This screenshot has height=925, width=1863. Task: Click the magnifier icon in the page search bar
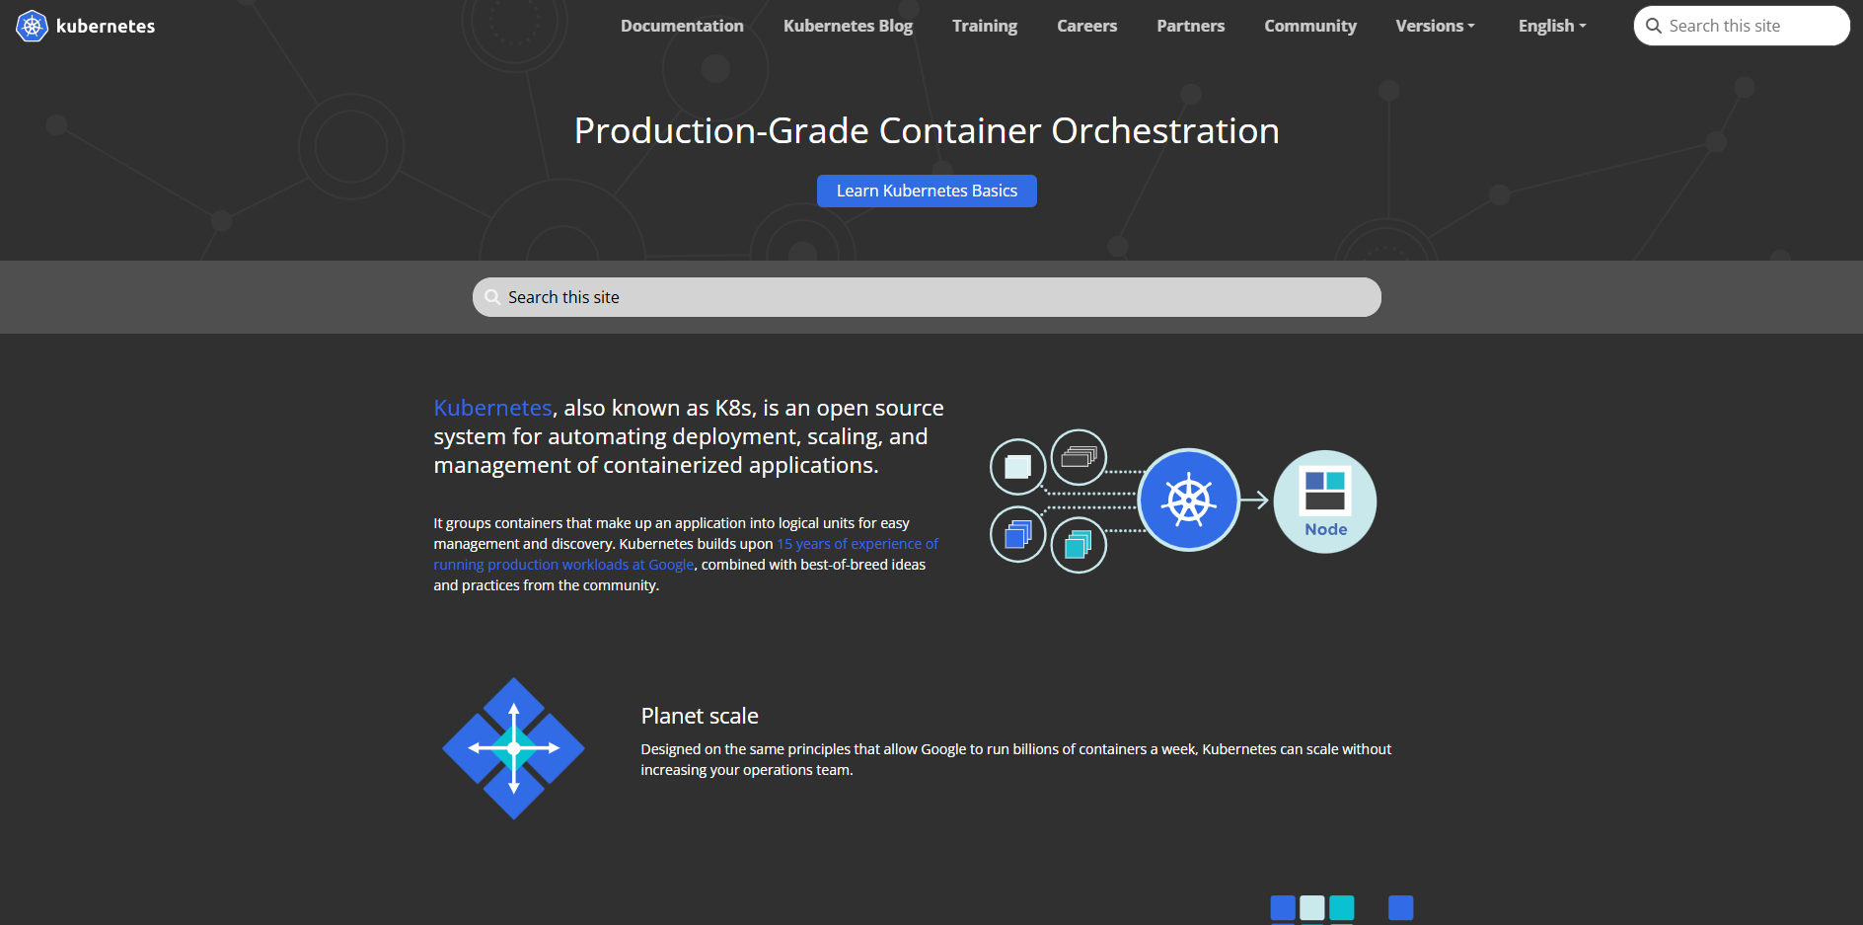point(492,296)
